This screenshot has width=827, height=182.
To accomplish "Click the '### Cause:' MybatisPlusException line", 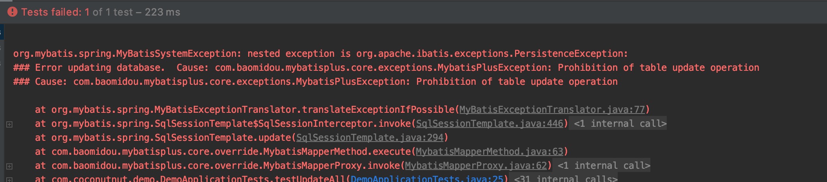I will coord(315,82).
